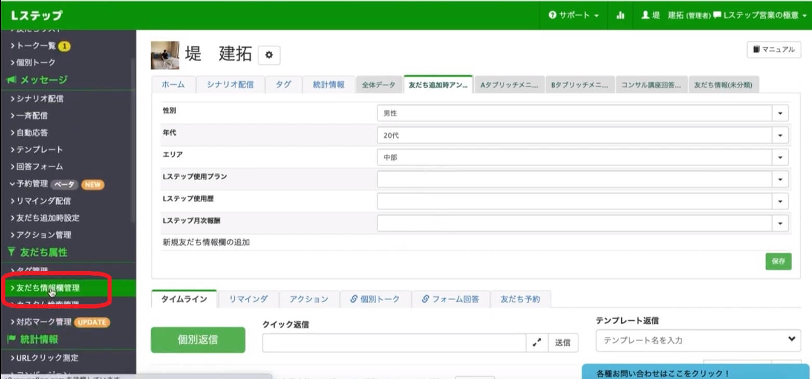Switch to the アクション tab

click(x=309, y=299)
